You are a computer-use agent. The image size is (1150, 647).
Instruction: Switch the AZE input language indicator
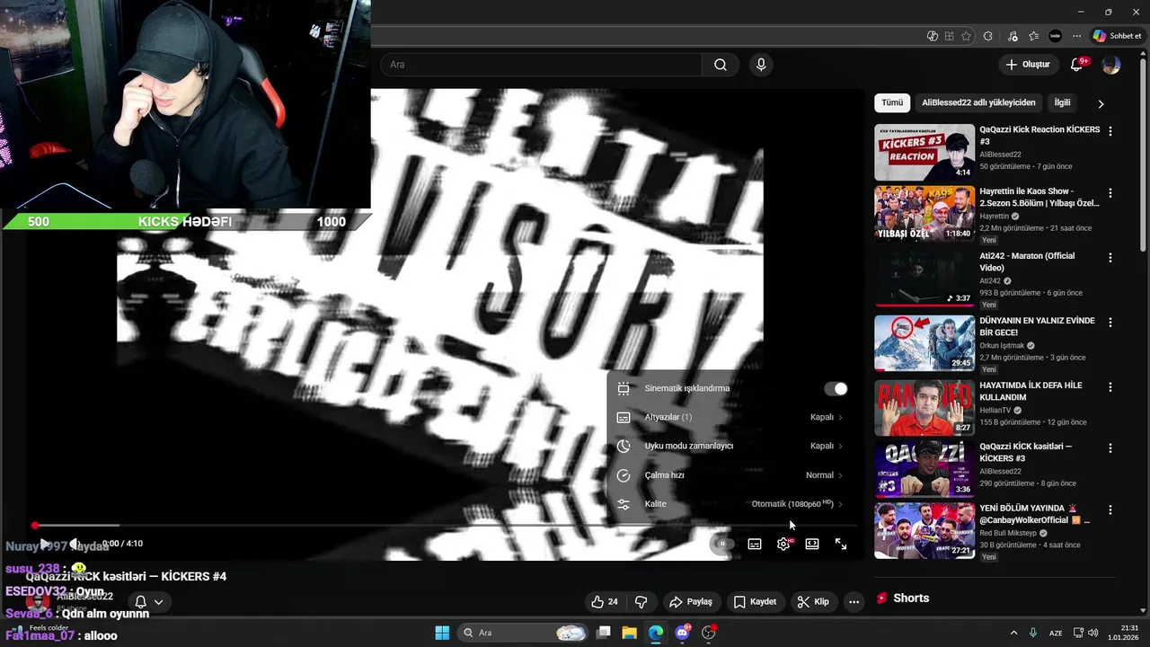[1057, 633]
